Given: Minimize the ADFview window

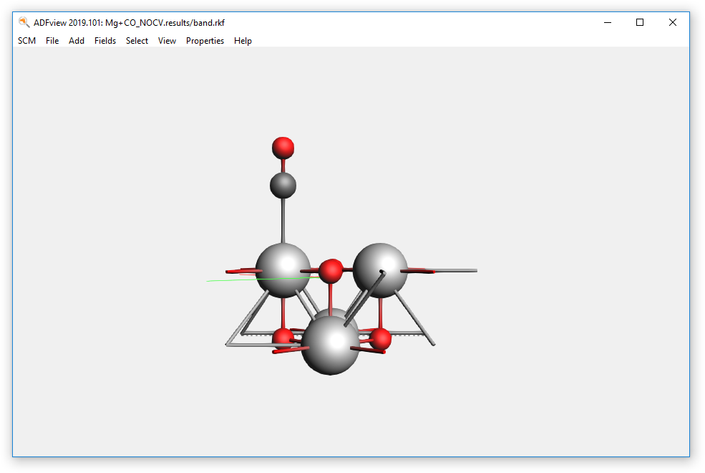Looking at the screenshot, I should click(x=607, y=22).
